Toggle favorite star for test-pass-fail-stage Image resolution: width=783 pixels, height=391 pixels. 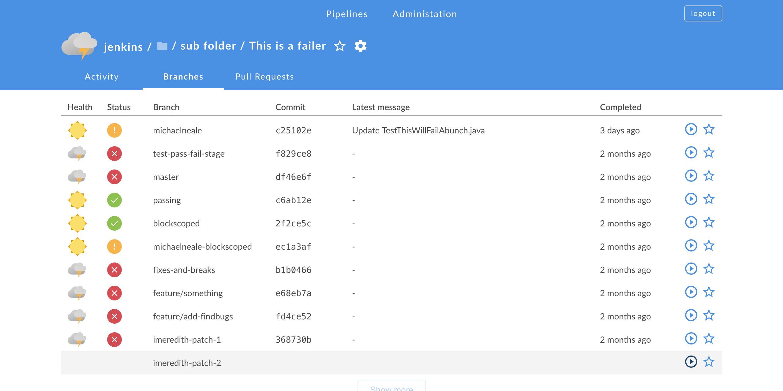(x=709, y=153)
